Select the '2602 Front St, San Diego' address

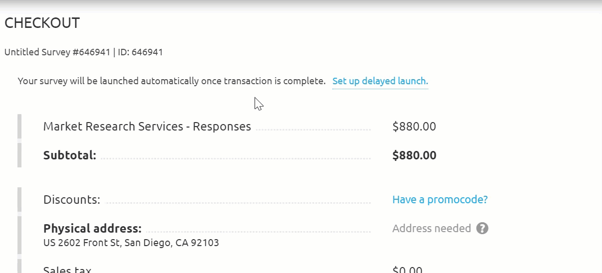tap(131, 243)
